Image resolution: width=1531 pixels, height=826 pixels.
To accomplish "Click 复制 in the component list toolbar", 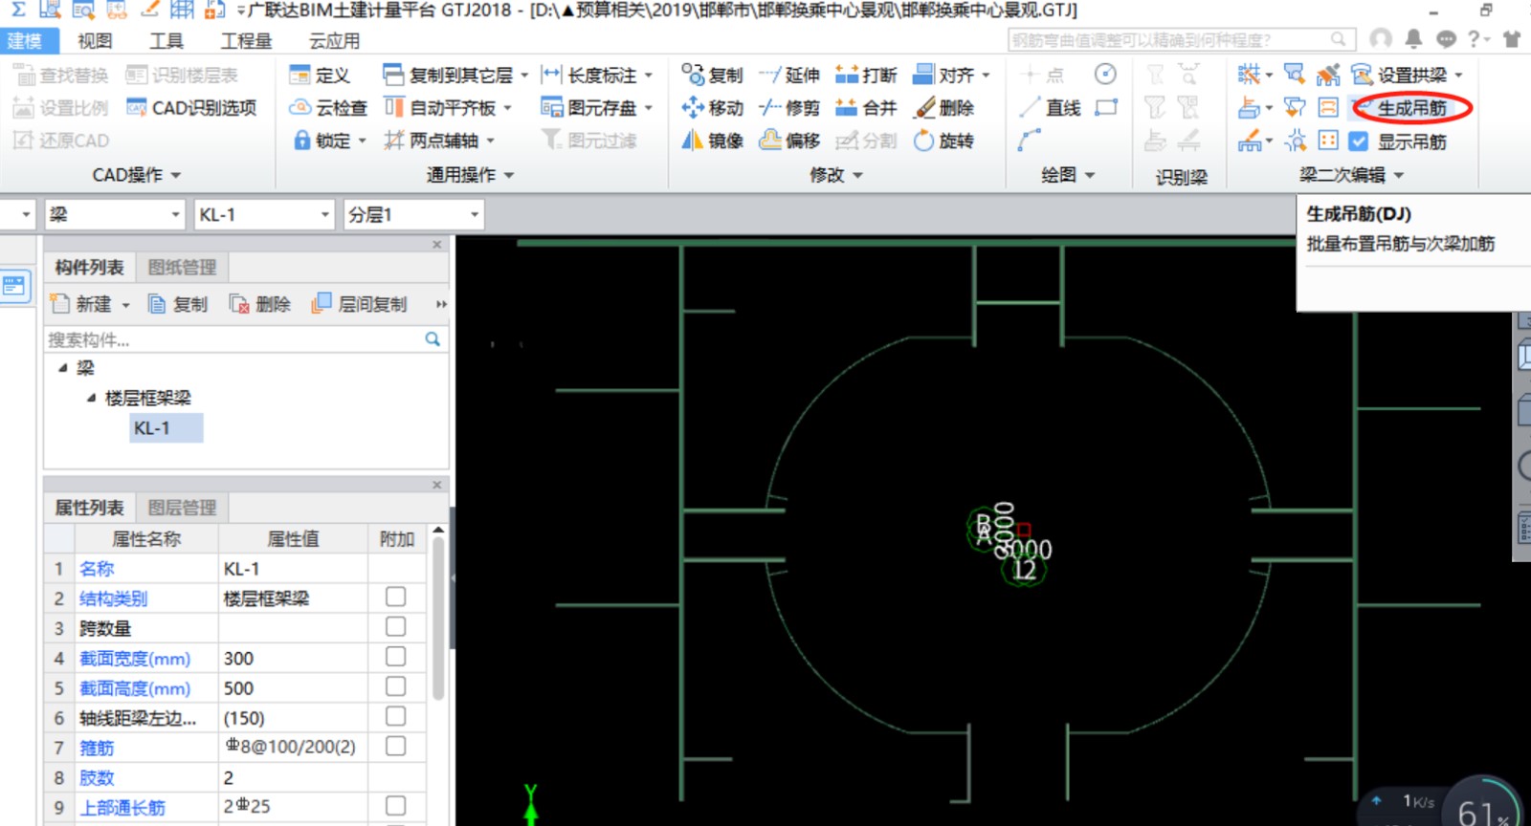I will (178, 304).
